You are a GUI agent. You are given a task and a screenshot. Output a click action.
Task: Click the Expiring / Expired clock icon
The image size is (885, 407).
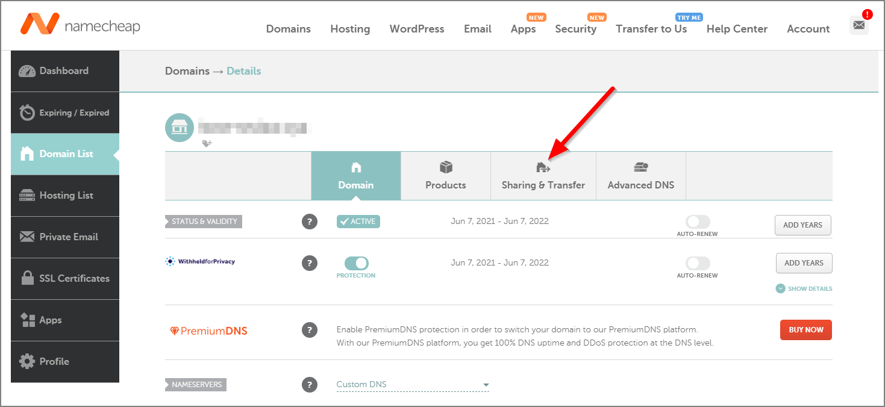click(x=27, y=113)
